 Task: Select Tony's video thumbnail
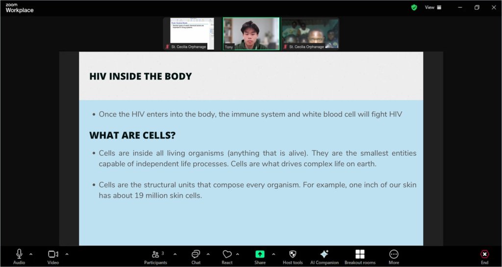pos(251,34)
